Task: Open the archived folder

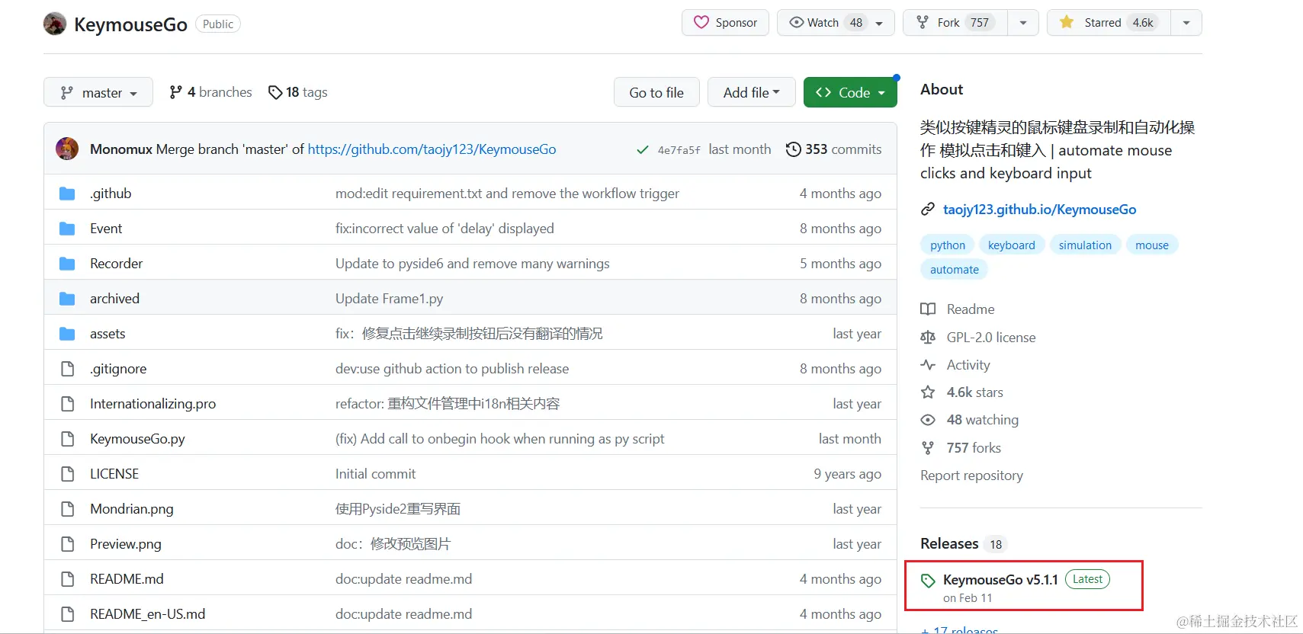Action: [x=114, y=299]
